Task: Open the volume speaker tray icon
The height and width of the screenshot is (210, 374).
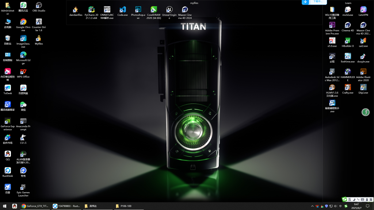Action: [x=336, y=206]
